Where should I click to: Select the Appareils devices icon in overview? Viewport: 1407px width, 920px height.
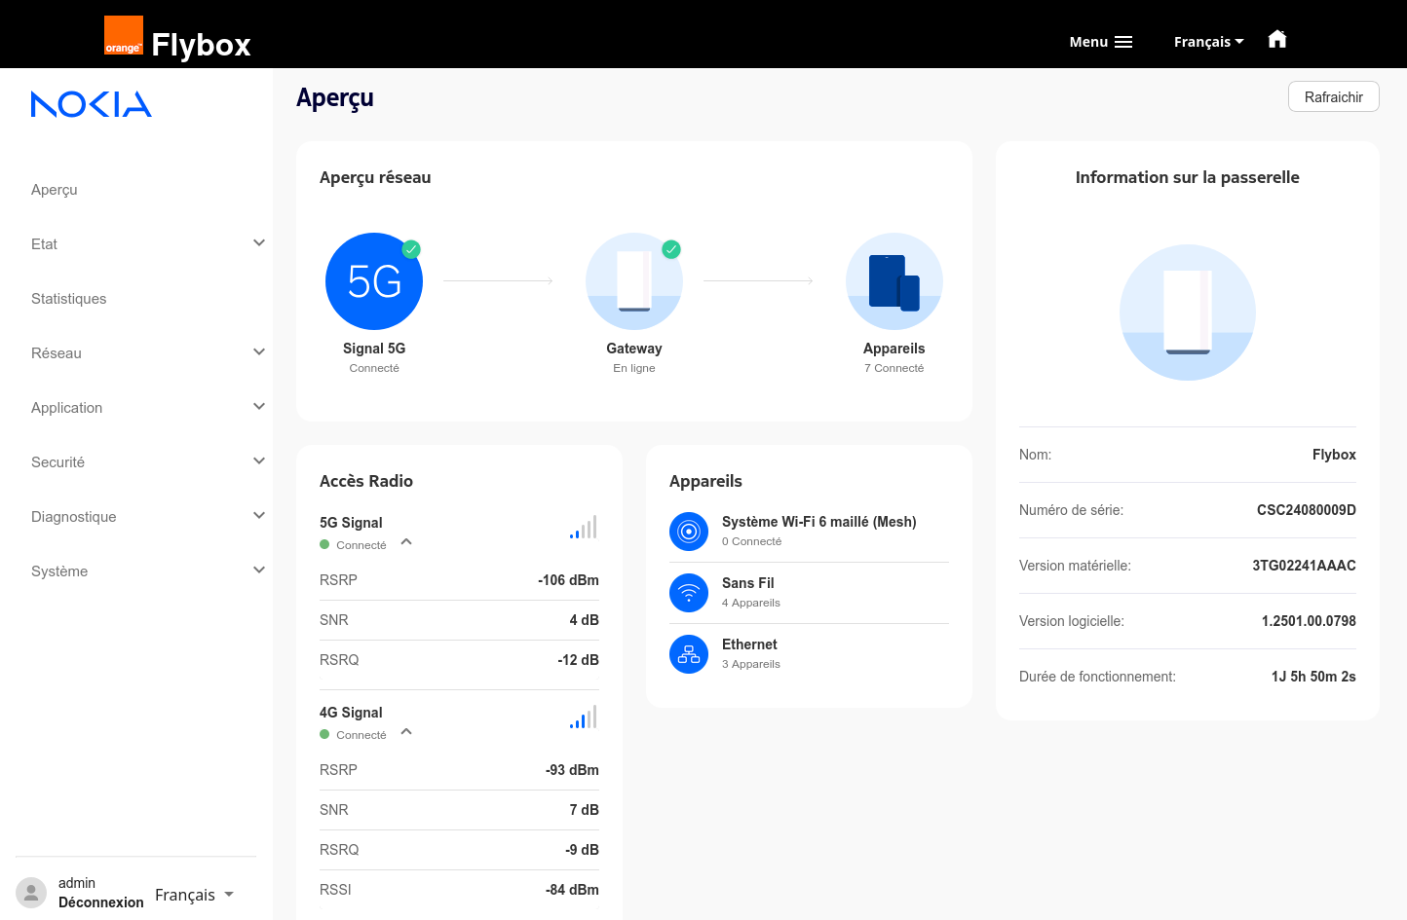[894, 281]
